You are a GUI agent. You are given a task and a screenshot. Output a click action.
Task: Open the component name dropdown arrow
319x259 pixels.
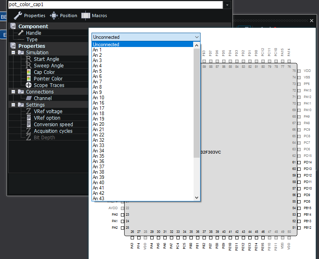tap(227, 4)
